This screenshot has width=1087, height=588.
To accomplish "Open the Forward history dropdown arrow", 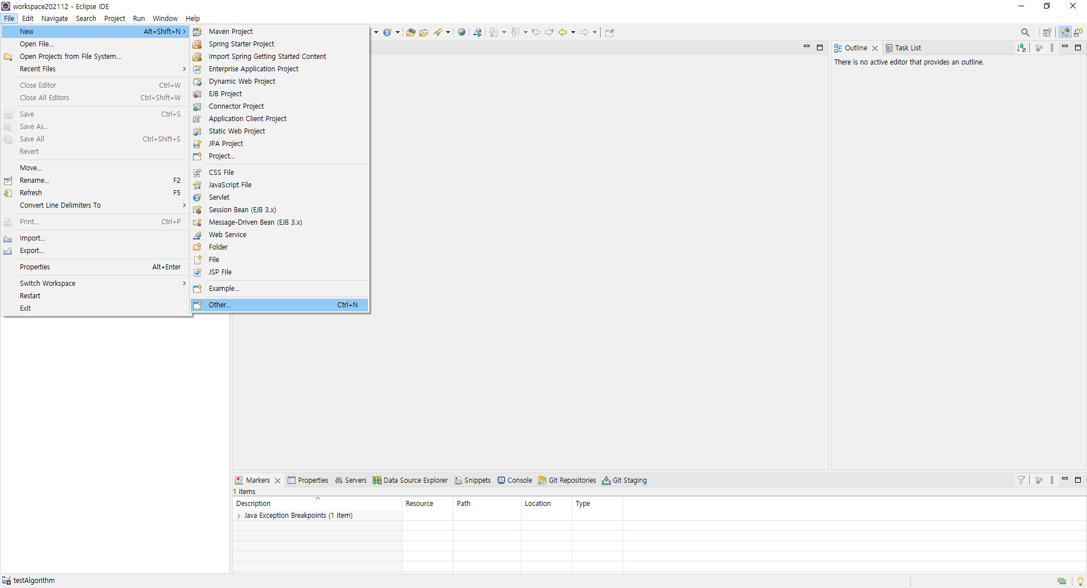I will [594, 32].
